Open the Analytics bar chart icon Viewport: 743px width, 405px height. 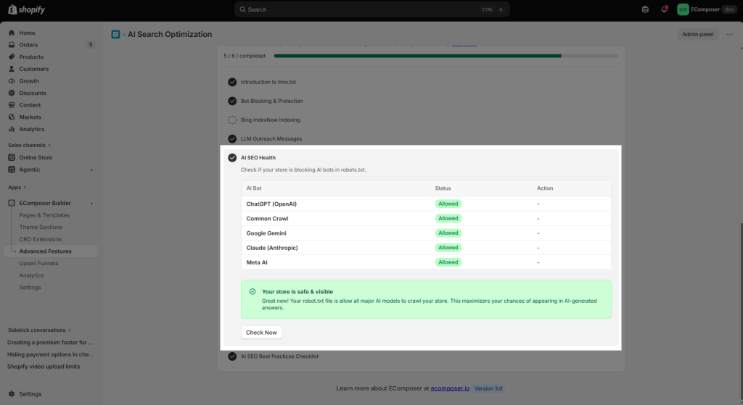[12, 129]
